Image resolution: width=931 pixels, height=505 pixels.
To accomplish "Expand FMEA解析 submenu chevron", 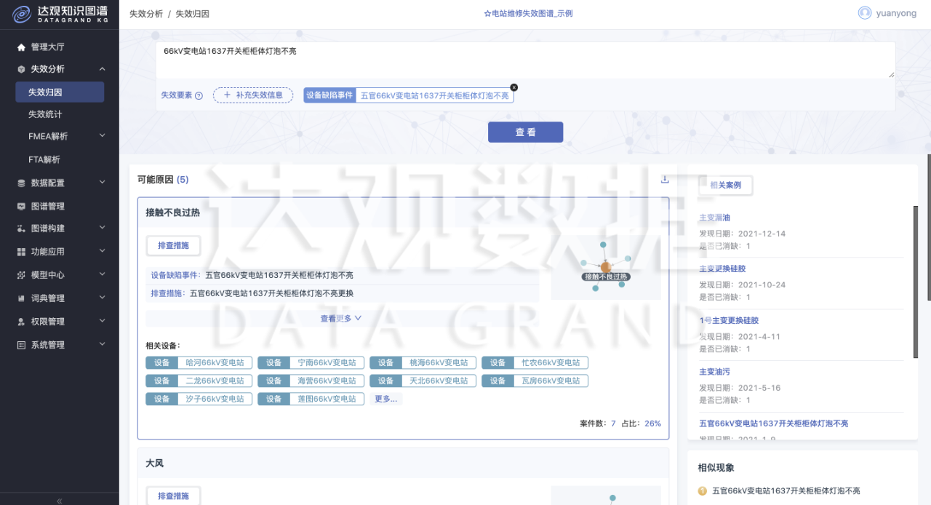I will tap(102, 135).
